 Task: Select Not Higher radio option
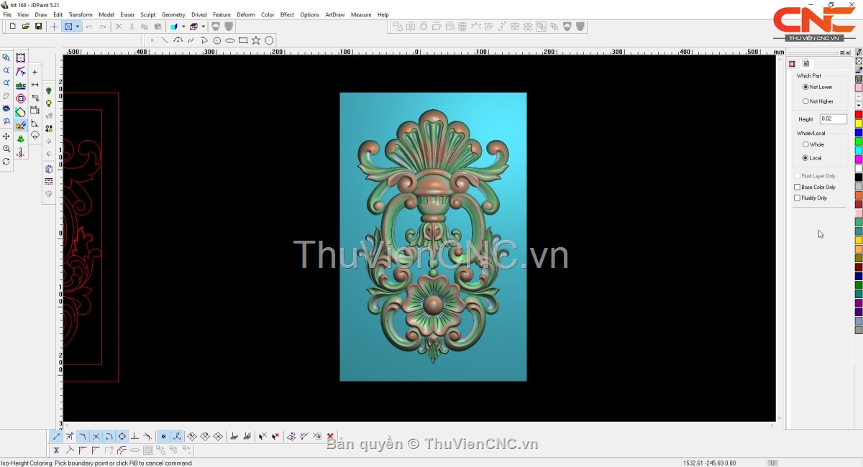coord(805,101)
